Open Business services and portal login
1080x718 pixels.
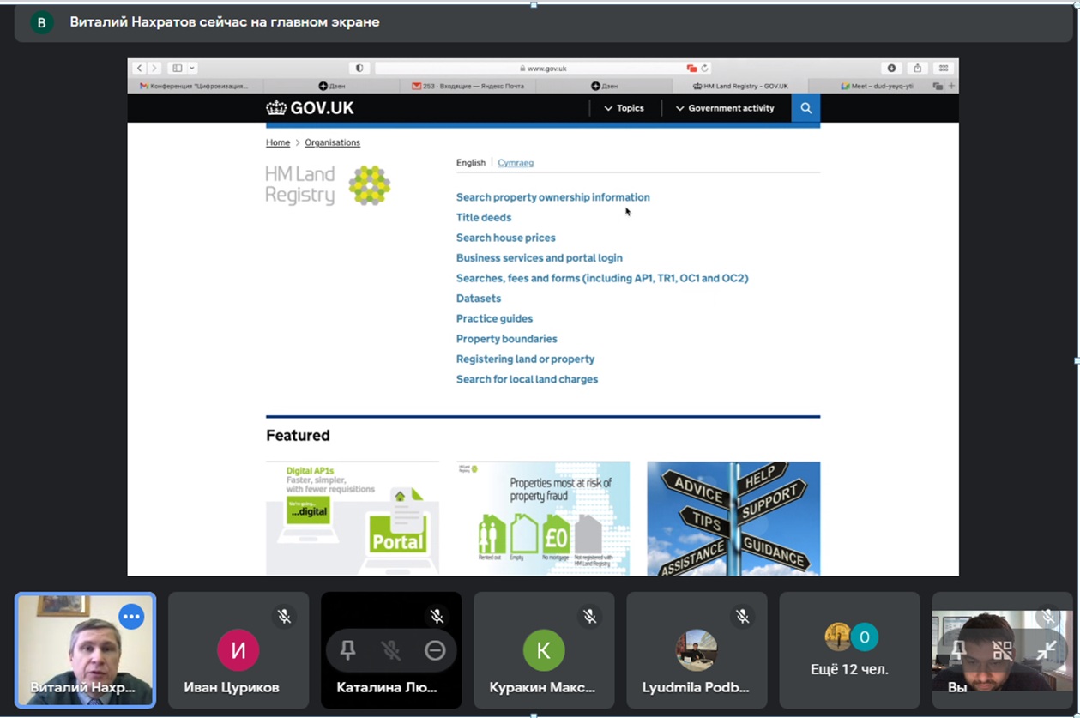click(540, 258)
